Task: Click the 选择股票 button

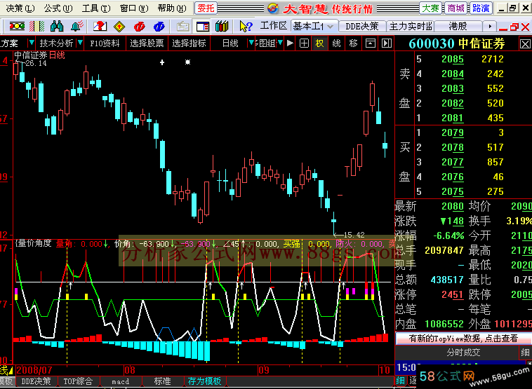Action: coord(147,43)
